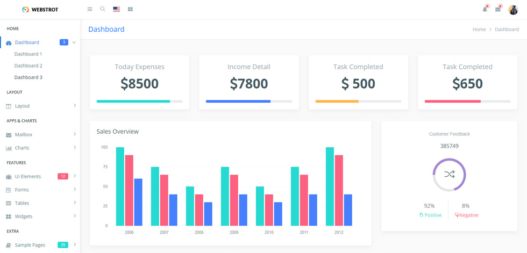The width and height of the screenshot is (527, 253).
Task: Open the US flag language selector
Action: coord(117,9)
